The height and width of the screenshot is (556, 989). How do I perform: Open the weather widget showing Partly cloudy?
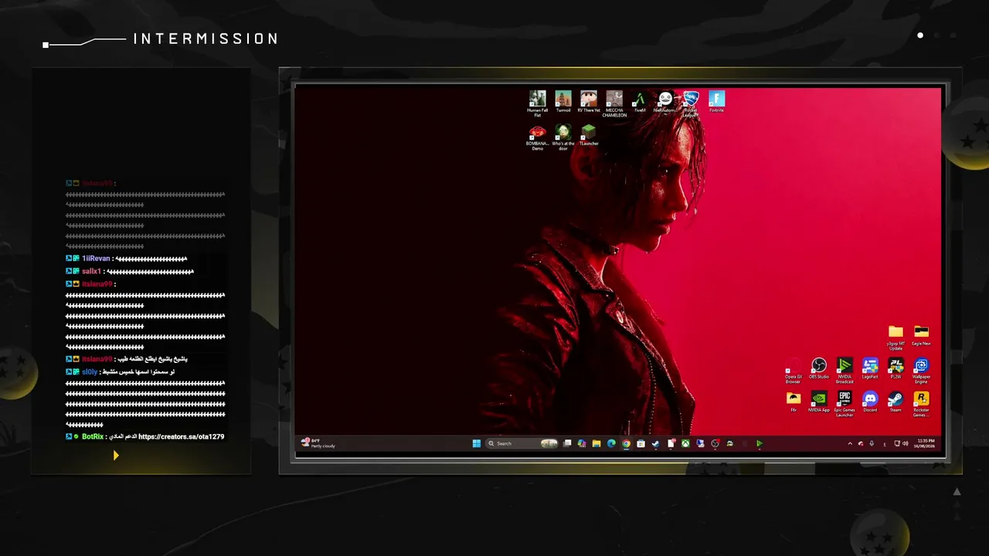tap(318, 443)
